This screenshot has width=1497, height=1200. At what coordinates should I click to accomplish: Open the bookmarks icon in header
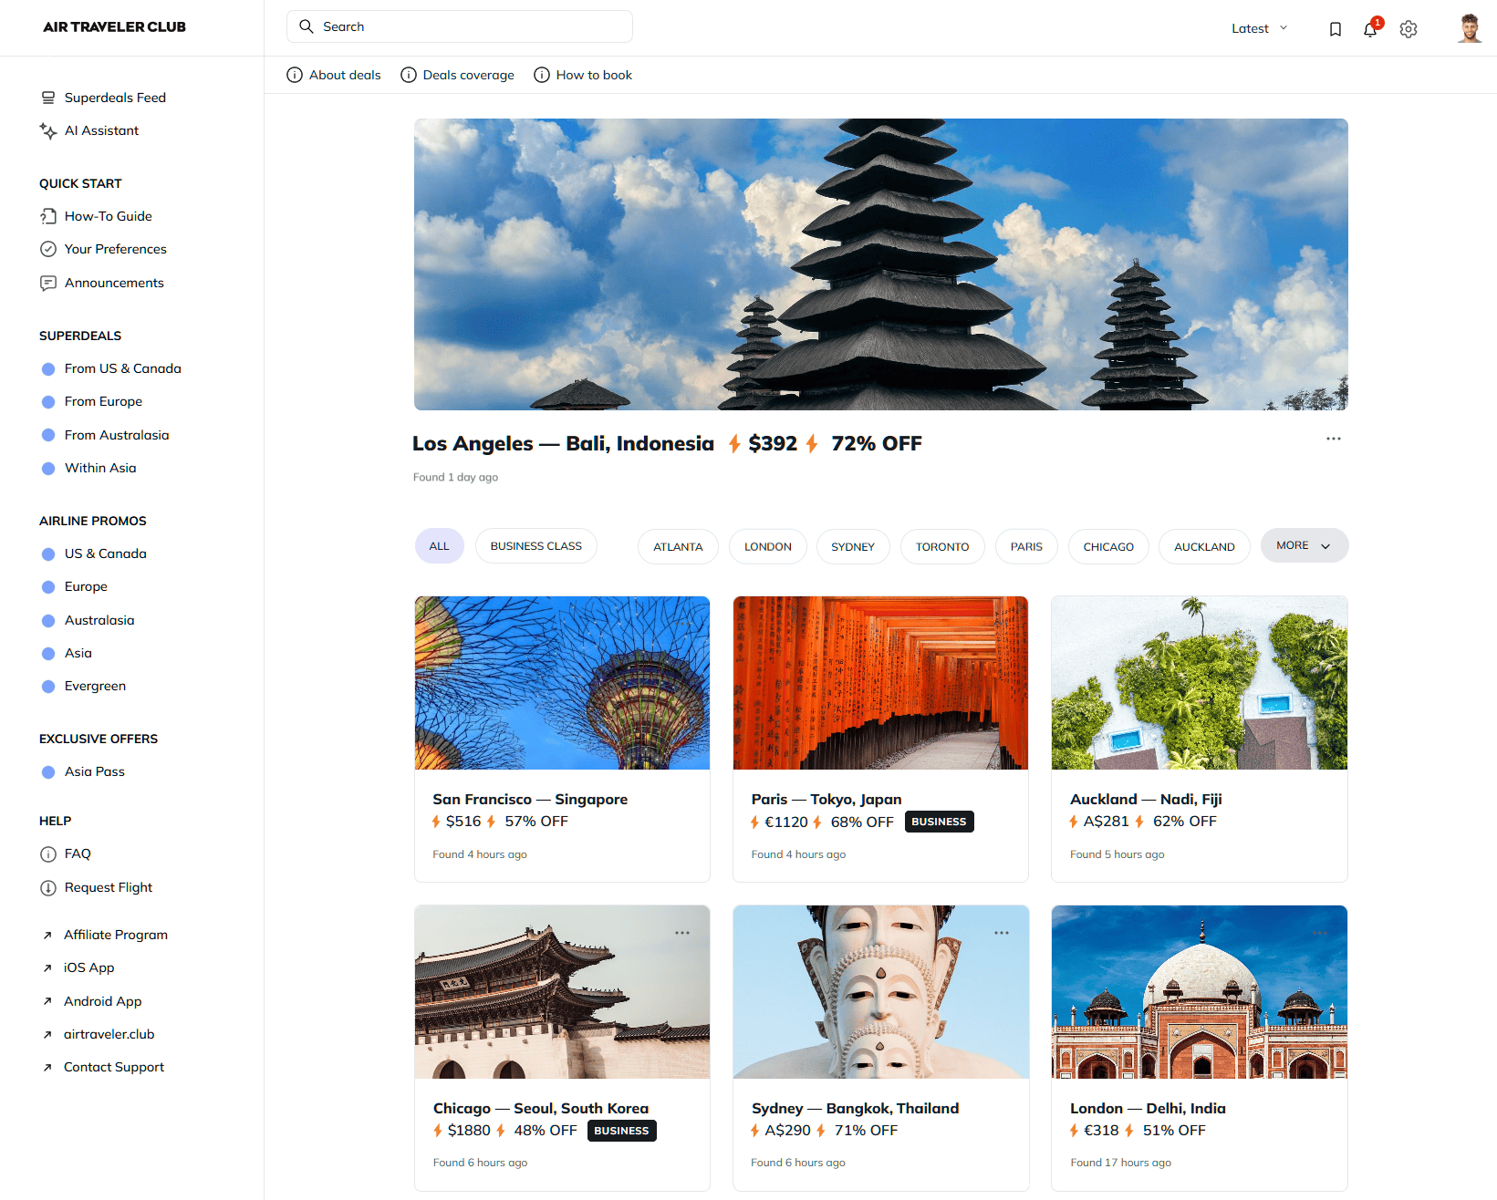(1335, 29)
